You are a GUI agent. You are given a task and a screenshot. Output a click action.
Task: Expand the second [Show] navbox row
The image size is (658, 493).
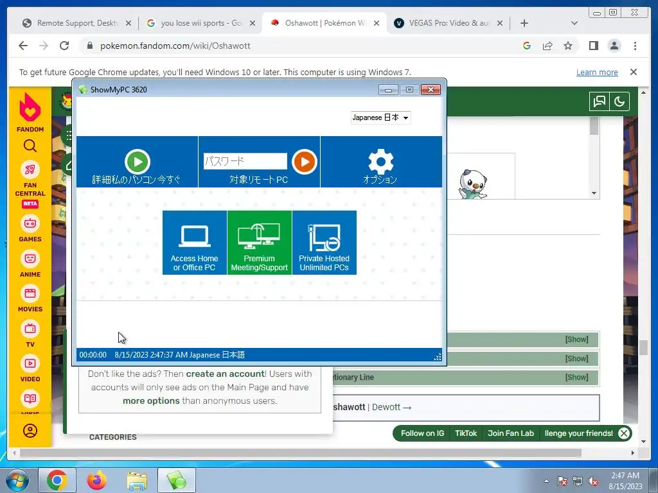click(x=576, y=358)
